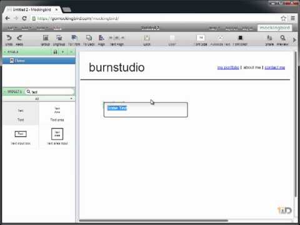This screenshot has width=300, height=225.
Task: Click the canvas vertical scrollbar
Action: (296, 124)
